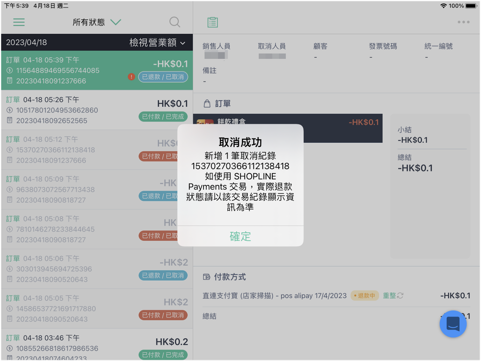Open the three-dot more options menu
This screenshot has height=361, width=481.
point(463,22)
